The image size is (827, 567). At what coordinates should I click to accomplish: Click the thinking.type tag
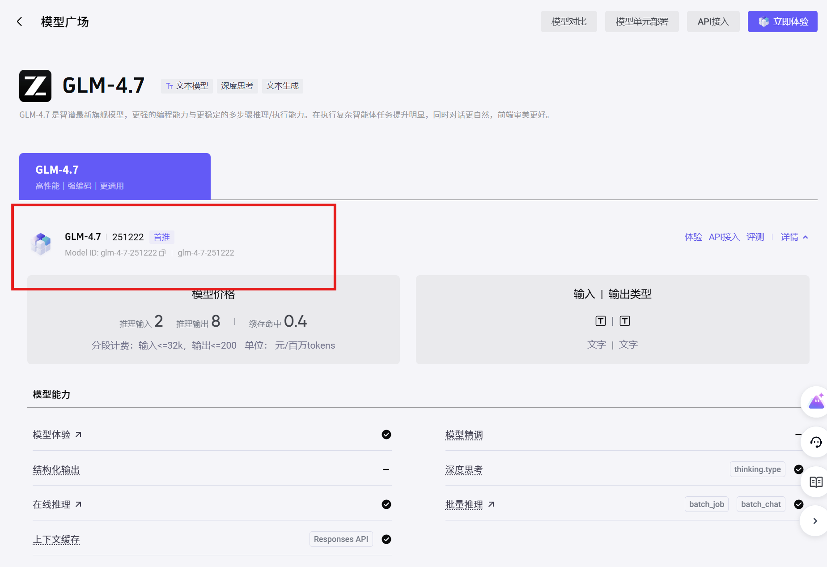pos(757,469)
